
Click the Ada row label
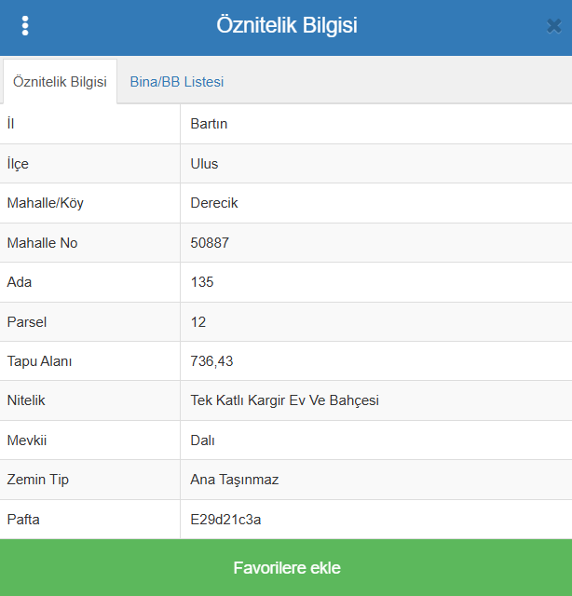[x=20, y=282]
